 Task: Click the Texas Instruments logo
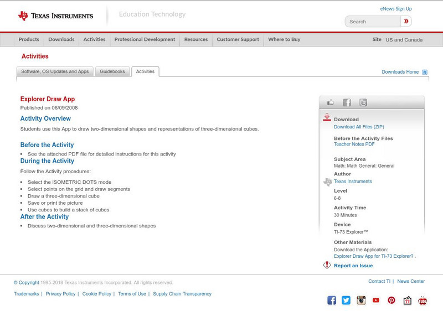tap(56, 16)
